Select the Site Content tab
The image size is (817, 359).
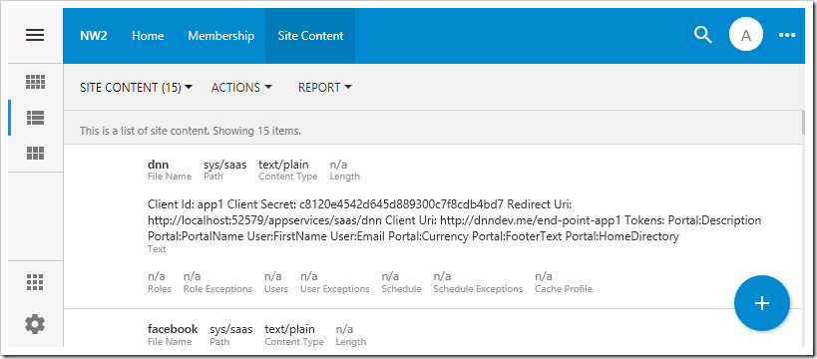[x=310, y=36]
